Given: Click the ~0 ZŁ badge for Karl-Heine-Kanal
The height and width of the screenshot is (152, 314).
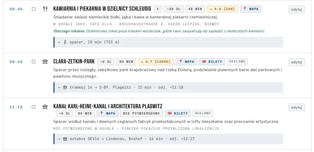Looking at the screenshot, I should pos(65,114).
